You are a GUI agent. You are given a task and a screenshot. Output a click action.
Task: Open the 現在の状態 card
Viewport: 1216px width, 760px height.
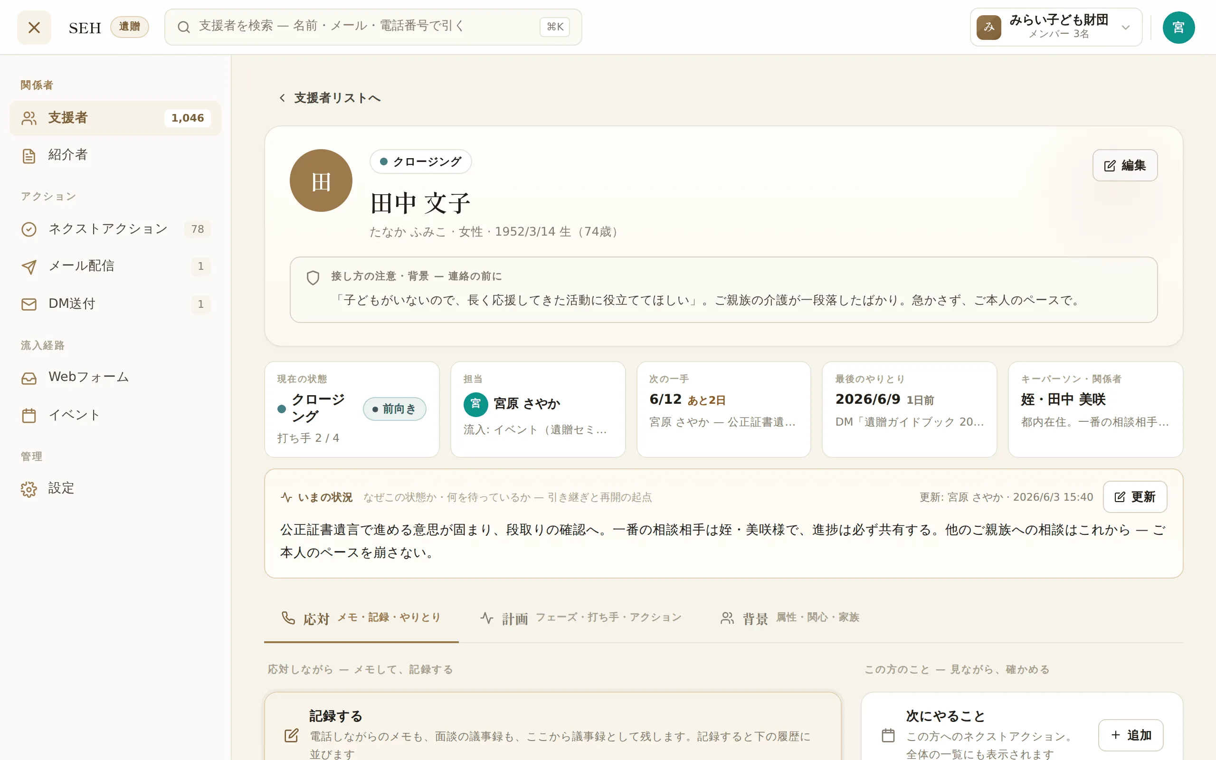coord(351,409)
